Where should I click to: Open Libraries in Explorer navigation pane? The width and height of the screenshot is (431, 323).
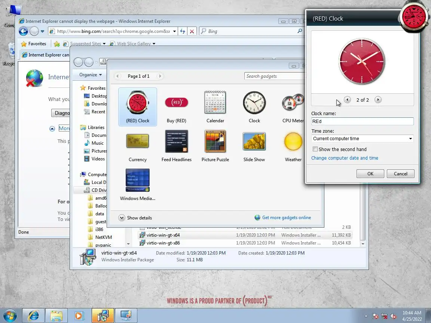pyautogui.click(x=93, y=127)
